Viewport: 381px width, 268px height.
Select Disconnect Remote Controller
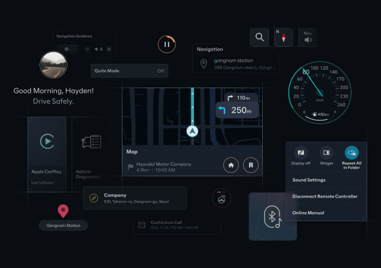click(x=325, y=197)
